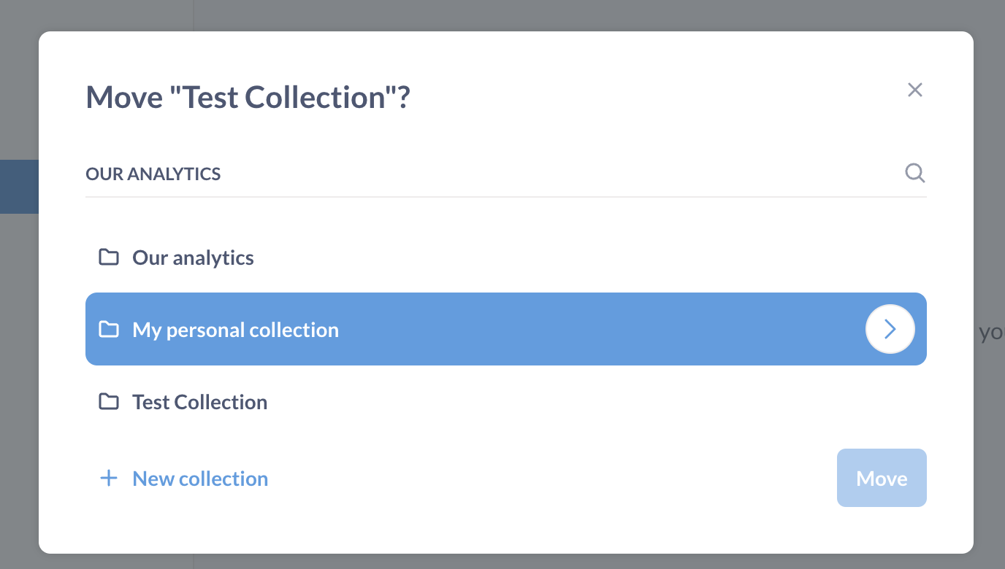Click the folder icon beside Test Collection

(108, 401)
